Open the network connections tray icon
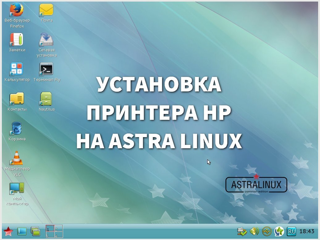Screen dimensions: 320x240 242,231
